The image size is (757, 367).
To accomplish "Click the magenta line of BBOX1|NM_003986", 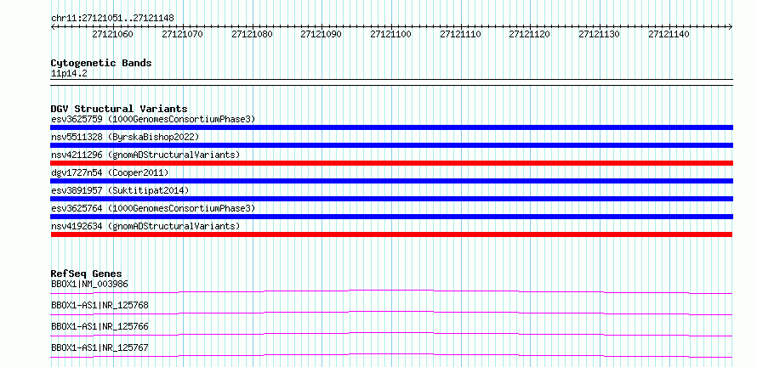I will coord(391,291).
